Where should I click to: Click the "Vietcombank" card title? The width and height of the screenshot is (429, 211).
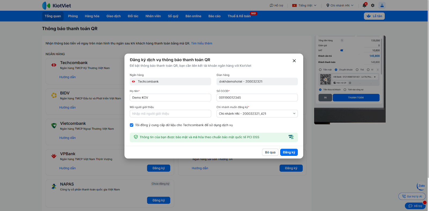pos(73,123)
